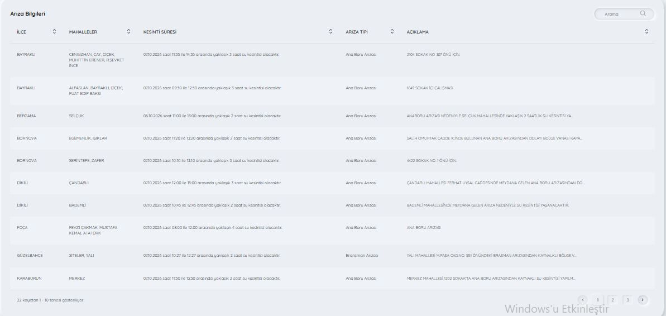
Task: Sort table by İLÇE column arrows
Action: [x=54, y=31]
